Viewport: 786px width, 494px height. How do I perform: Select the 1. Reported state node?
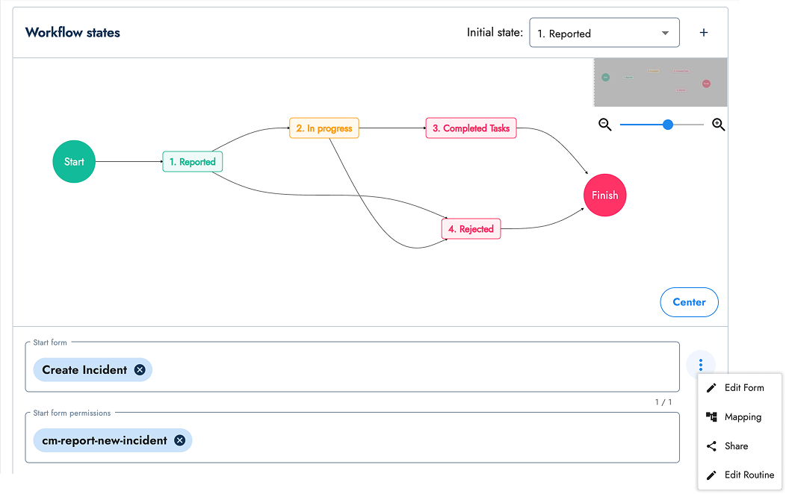(192, 162)
